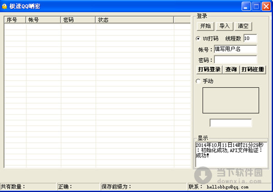Click the 显示 log text area

tap(232, 155)
